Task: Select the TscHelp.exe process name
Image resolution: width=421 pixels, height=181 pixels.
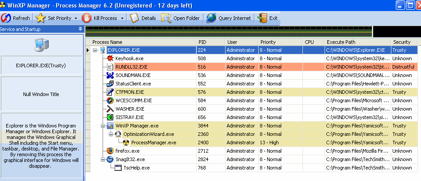Action: (x=136, y=168)
